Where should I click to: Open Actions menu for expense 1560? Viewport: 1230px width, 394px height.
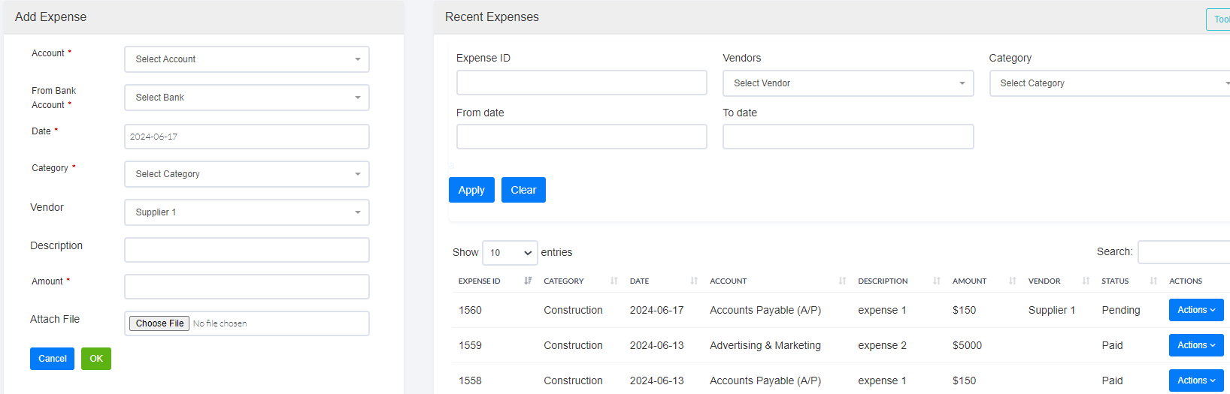click(x=1195, y=310)
